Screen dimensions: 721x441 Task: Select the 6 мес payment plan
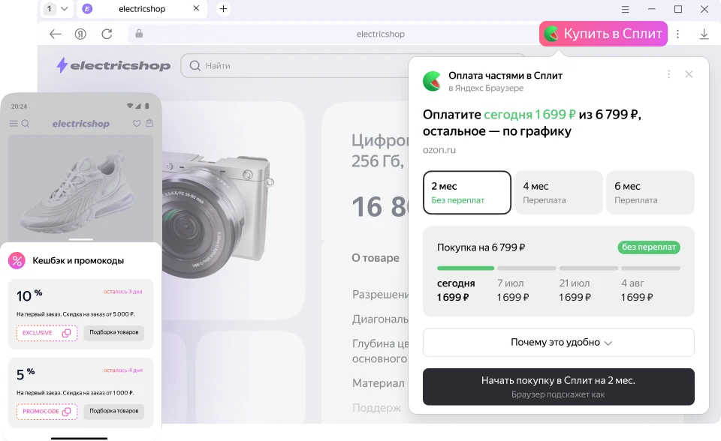650,193
